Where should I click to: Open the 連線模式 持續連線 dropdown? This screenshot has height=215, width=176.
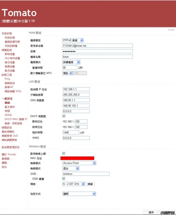[x=71, y=62]
